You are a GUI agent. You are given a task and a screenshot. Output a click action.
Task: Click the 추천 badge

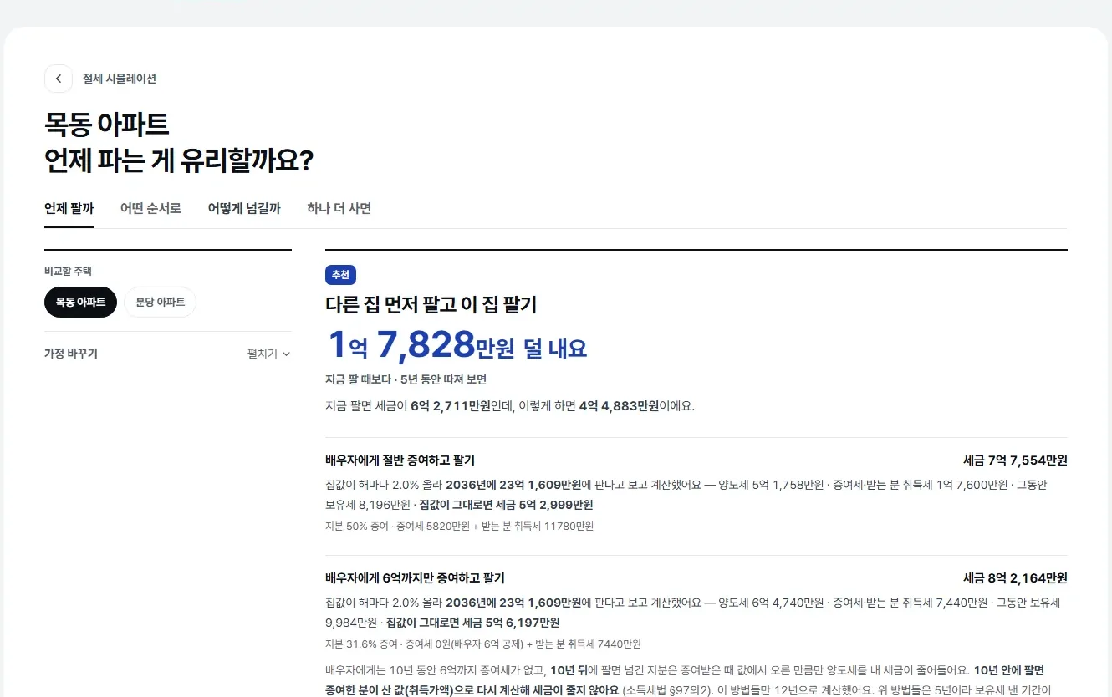pos(340,275)
